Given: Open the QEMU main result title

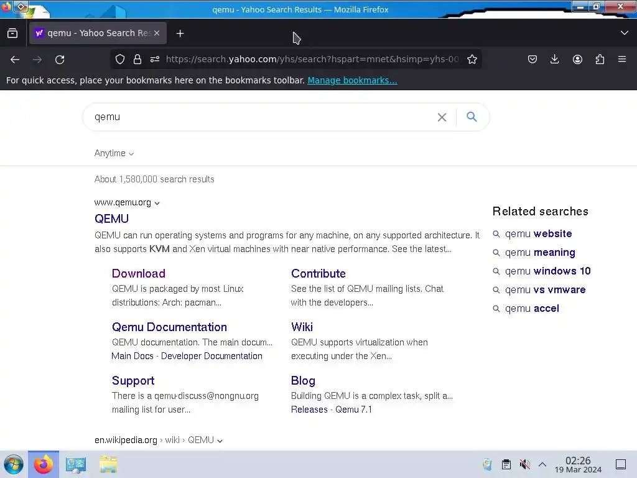Looking at the screenshot, I should coord(112,218).
